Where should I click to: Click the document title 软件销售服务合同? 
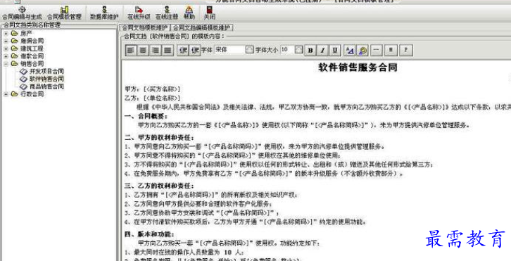click(x=358, y=68)
